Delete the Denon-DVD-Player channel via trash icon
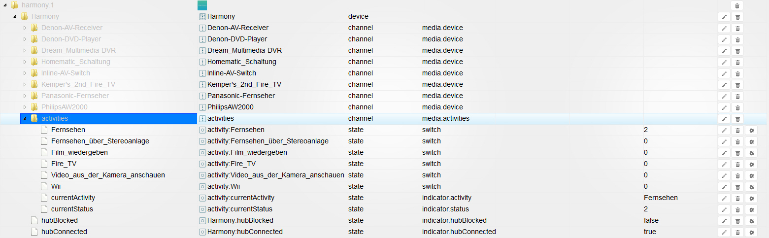The image size is (769, 238). point(737,39)
